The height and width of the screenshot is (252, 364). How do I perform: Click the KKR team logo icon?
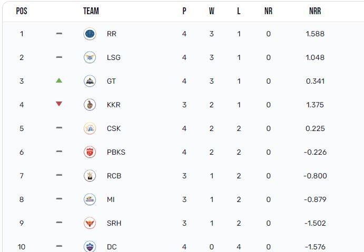[x=90, y=105]
